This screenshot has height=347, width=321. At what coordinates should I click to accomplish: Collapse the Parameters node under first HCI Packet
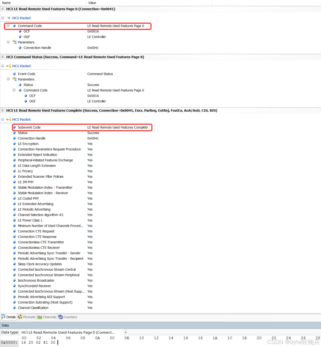tap(8, 42)
